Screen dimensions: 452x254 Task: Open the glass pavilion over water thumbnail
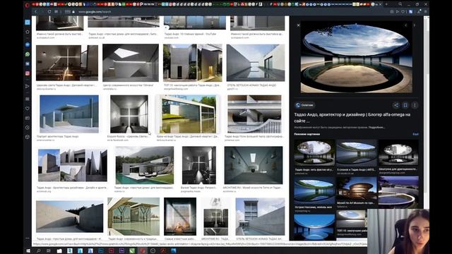(189, 114)
